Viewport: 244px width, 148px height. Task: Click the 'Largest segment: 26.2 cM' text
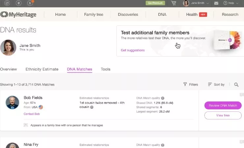click(153, 111)
